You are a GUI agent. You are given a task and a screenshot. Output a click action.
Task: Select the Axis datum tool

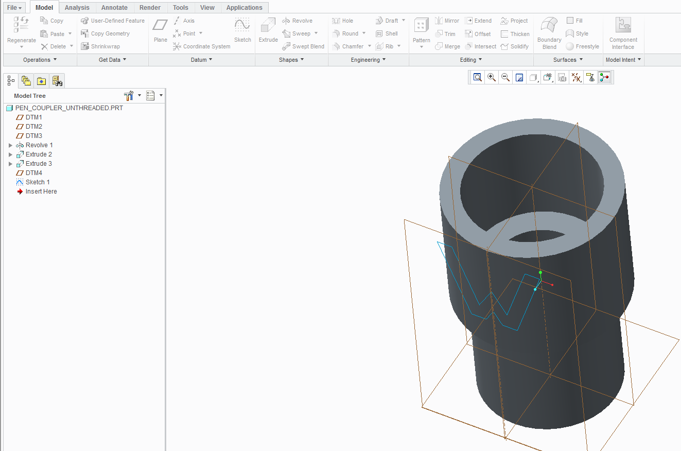point(184,21)
